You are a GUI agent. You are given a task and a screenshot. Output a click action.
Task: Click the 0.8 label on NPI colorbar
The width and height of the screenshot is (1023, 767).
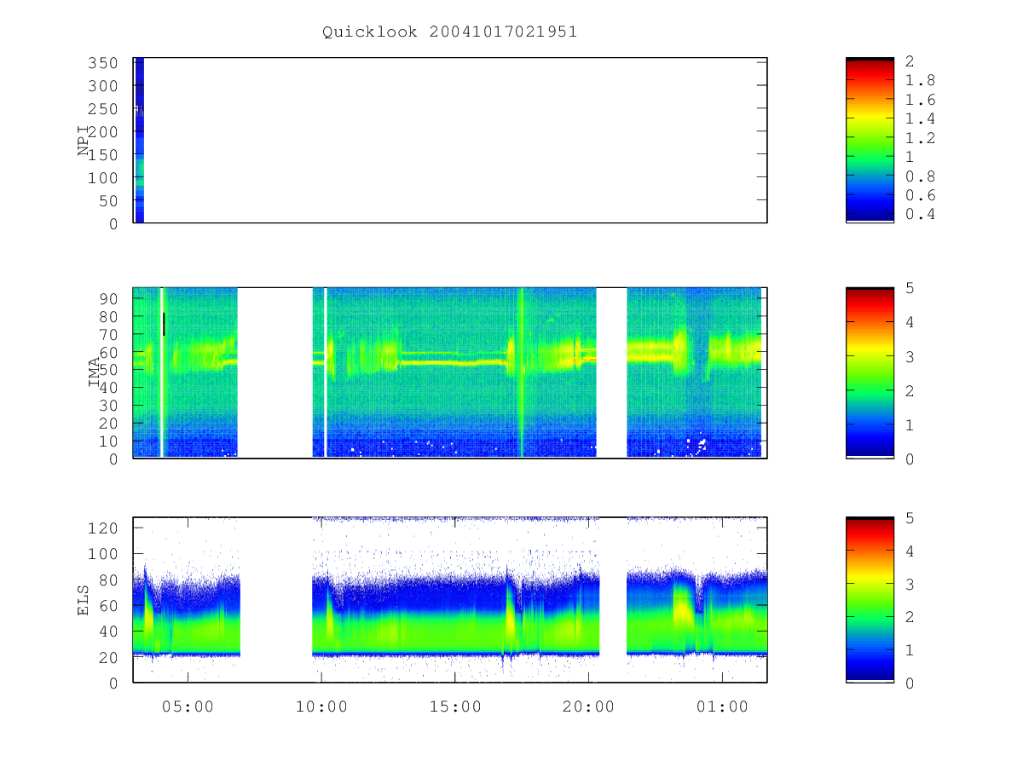click(x=920, y=176)
